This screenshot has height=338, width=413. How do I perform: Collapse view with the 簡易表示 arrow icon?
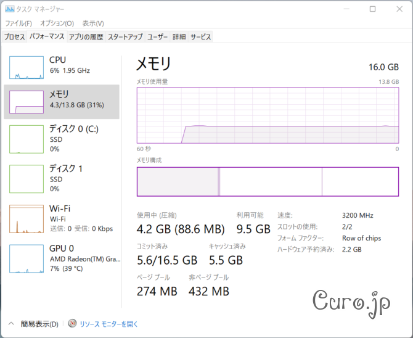(11, 324)
